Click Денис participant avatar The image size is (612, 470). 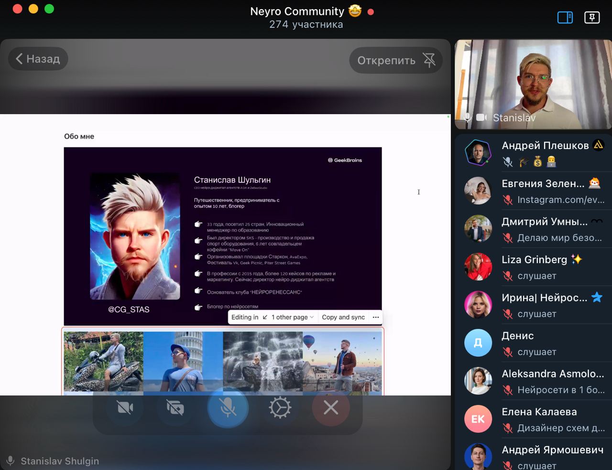tap(478, 343)
